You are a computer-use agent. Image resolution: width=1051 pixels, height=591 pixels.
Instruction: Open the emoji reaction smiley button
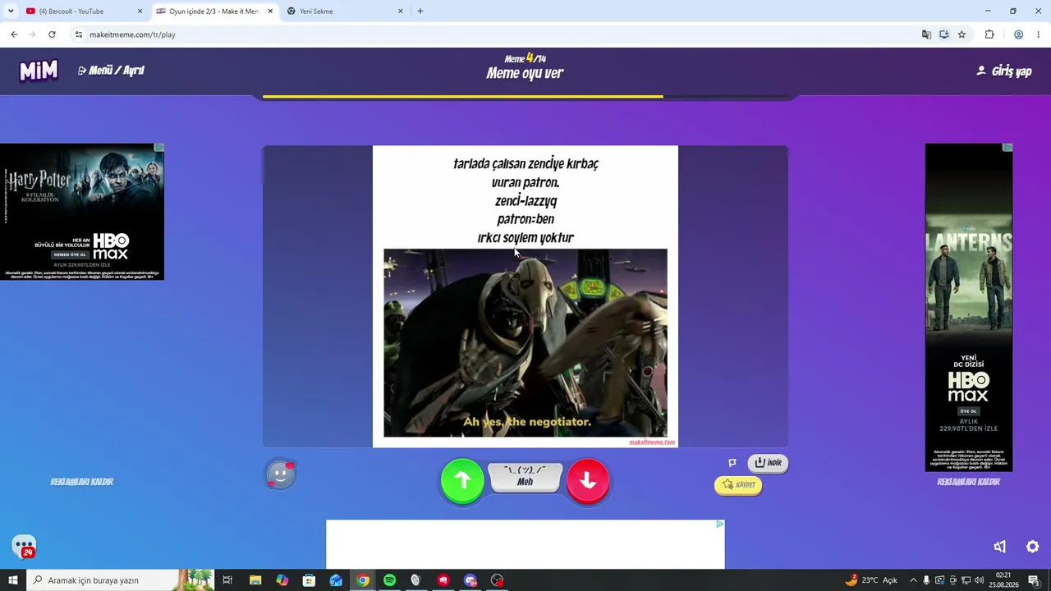[x=280, y=474]
